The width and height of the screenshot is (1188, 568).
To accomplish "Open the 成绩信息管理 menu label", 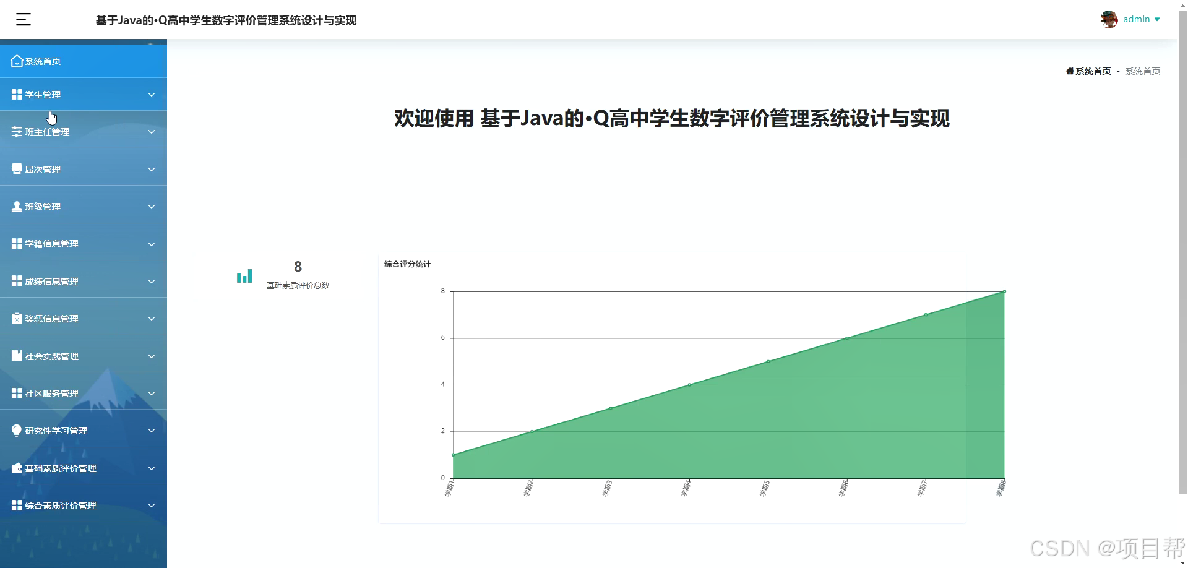I will (52, 282).
